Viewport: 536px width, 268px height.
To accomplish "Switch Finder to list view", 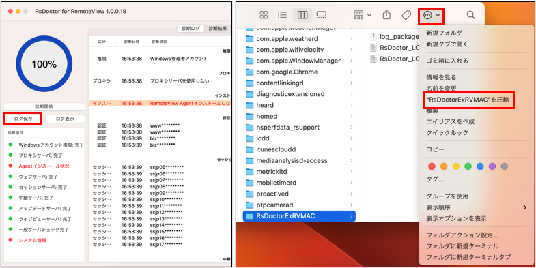I will 282,15.
